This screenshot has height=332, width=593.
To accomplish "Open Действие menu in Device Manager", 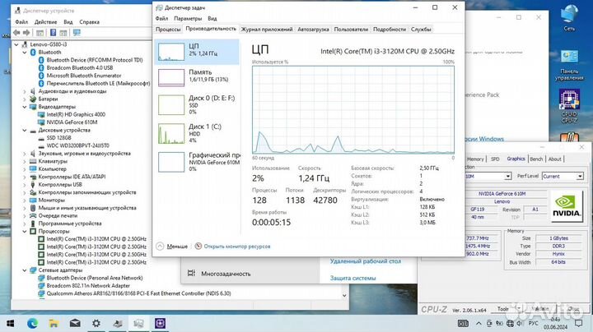I will (46, 22).
